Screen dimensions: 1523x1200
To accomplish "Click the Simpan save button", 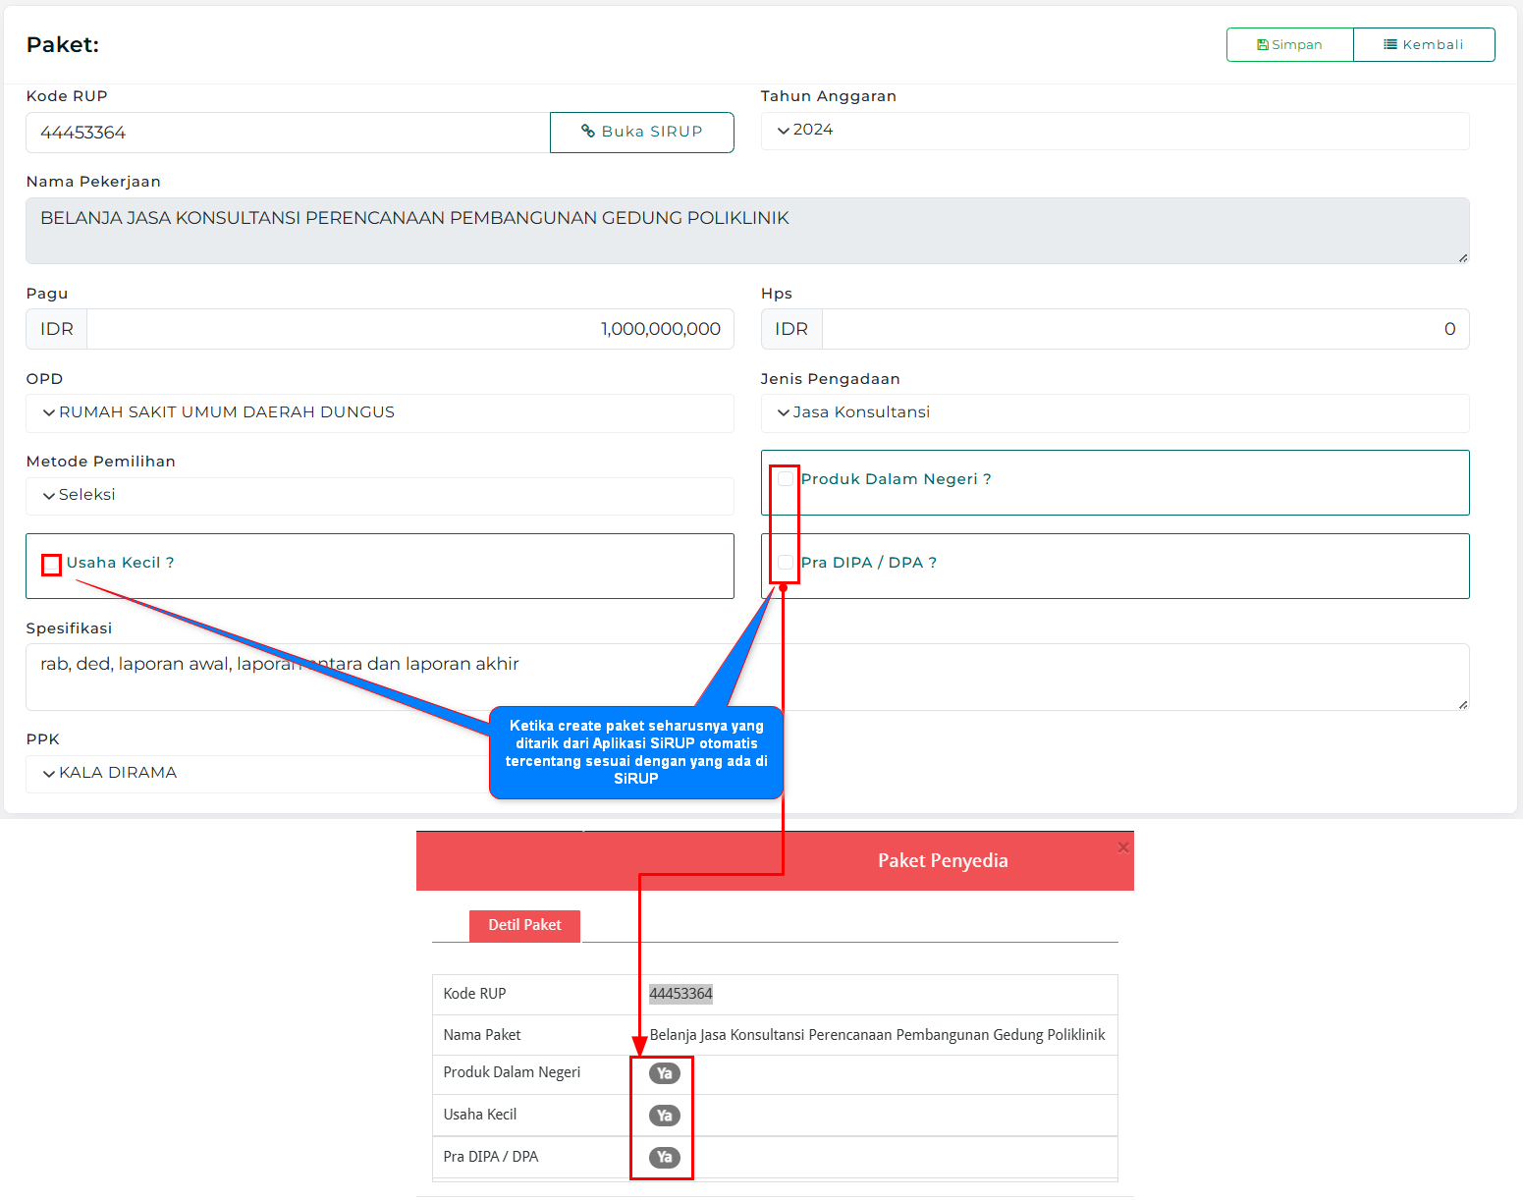I will pos(1289,45).
